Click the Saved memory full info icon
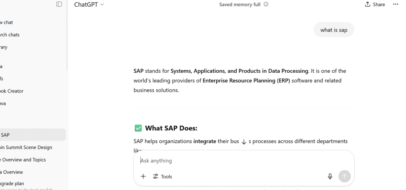 (x=266, y=4)
